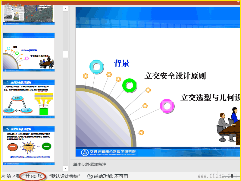Click the research institute logo in slide footer
This screenshot has width=241, height=181.
tap(108, 152)
